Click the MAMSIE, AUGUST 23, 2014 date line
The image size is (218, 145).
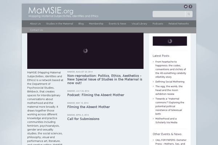click(80, 72)
